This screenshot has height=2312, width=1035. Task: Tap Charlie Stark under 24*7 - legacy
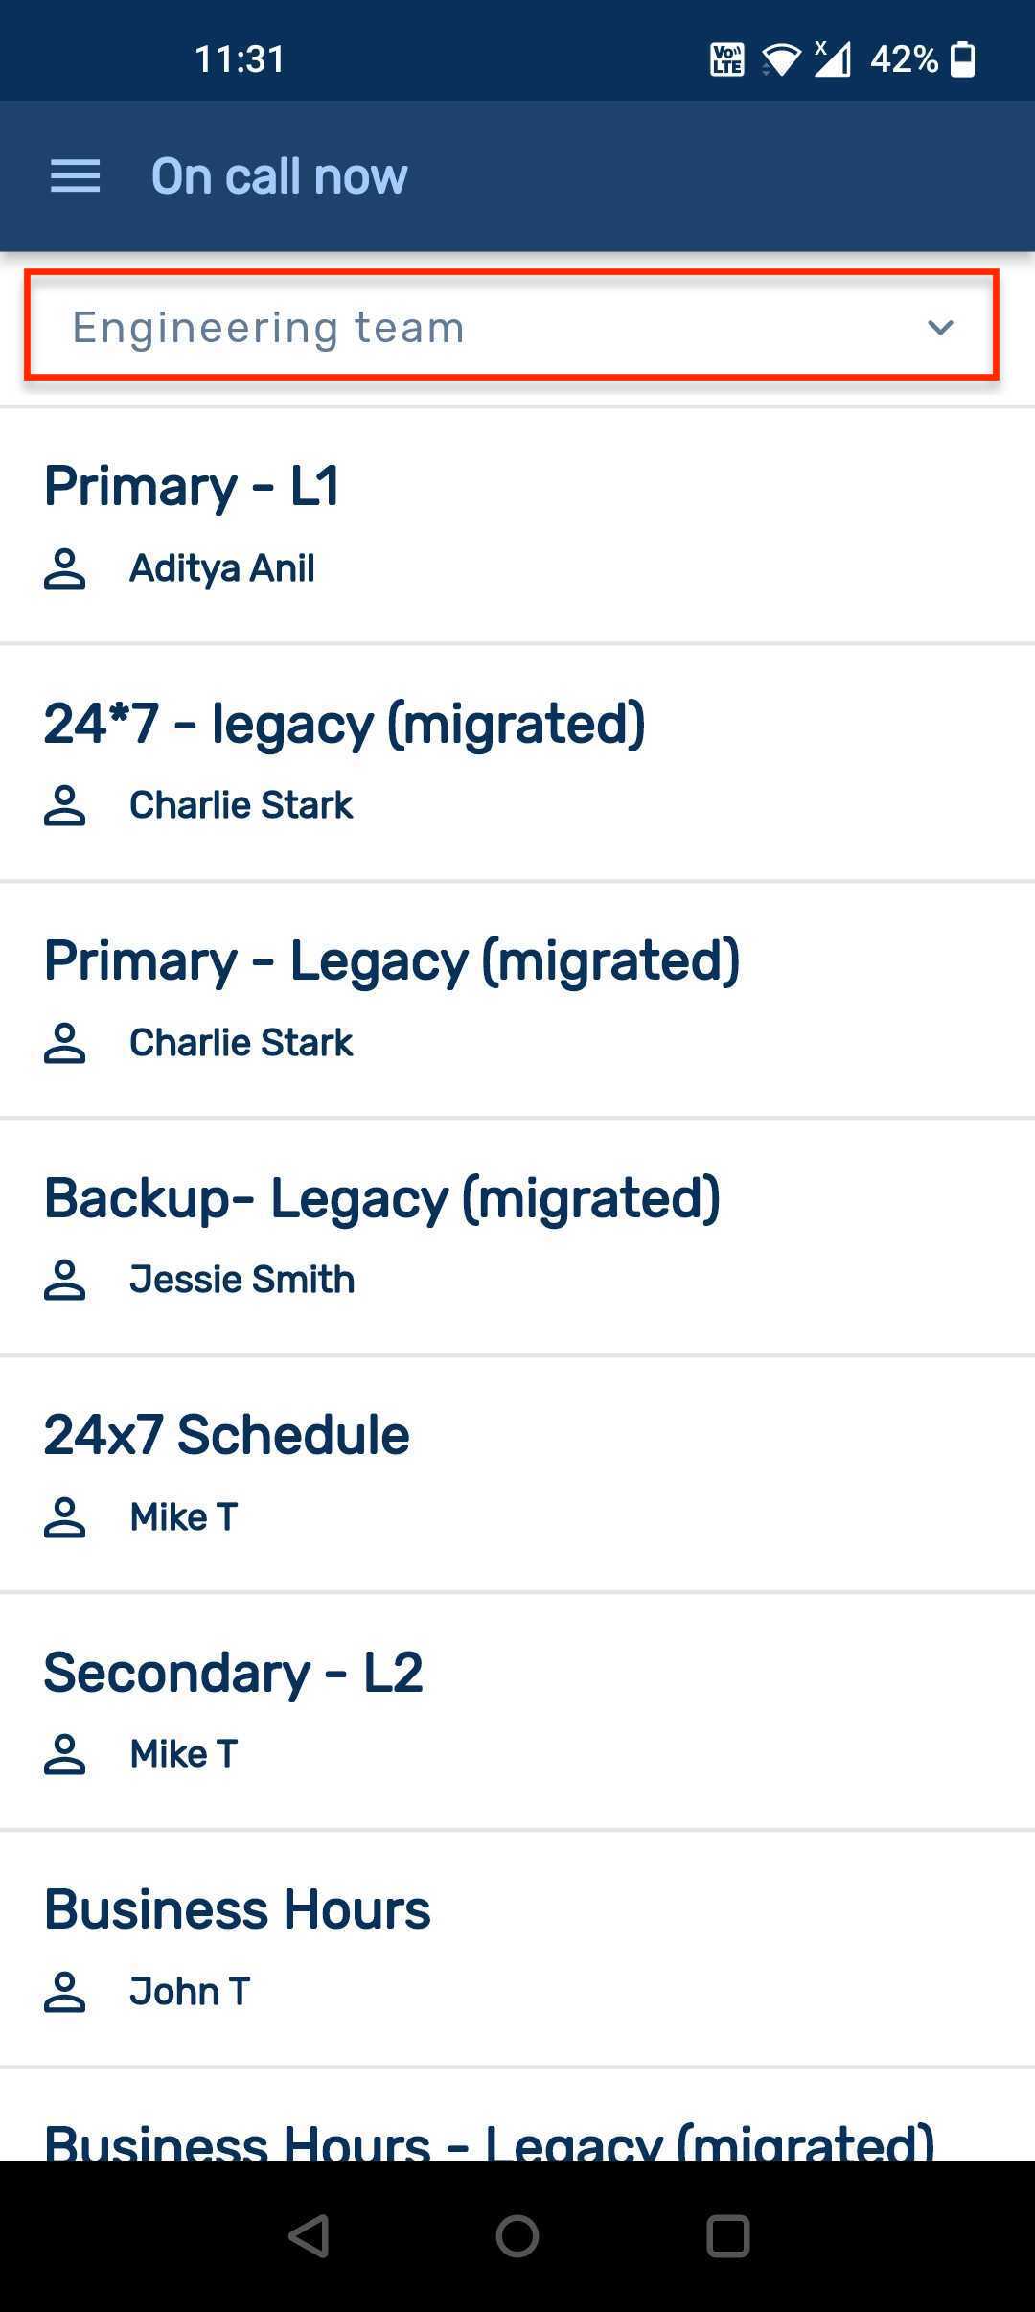click(x=241, y=805)
